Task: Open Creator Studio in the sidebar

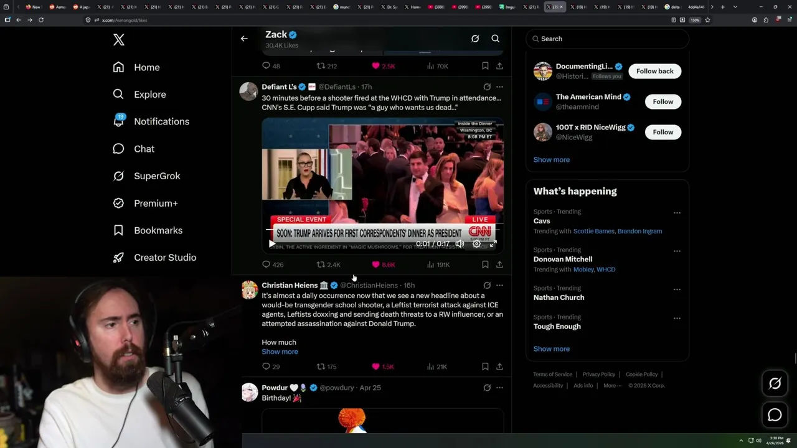Action: pos(155,258)
